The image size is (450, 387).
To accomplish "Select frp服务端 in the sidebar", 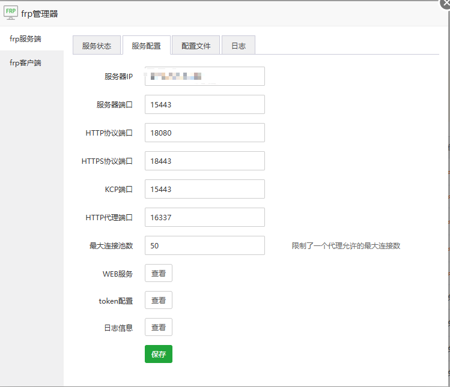I will (x=26, y=39).
